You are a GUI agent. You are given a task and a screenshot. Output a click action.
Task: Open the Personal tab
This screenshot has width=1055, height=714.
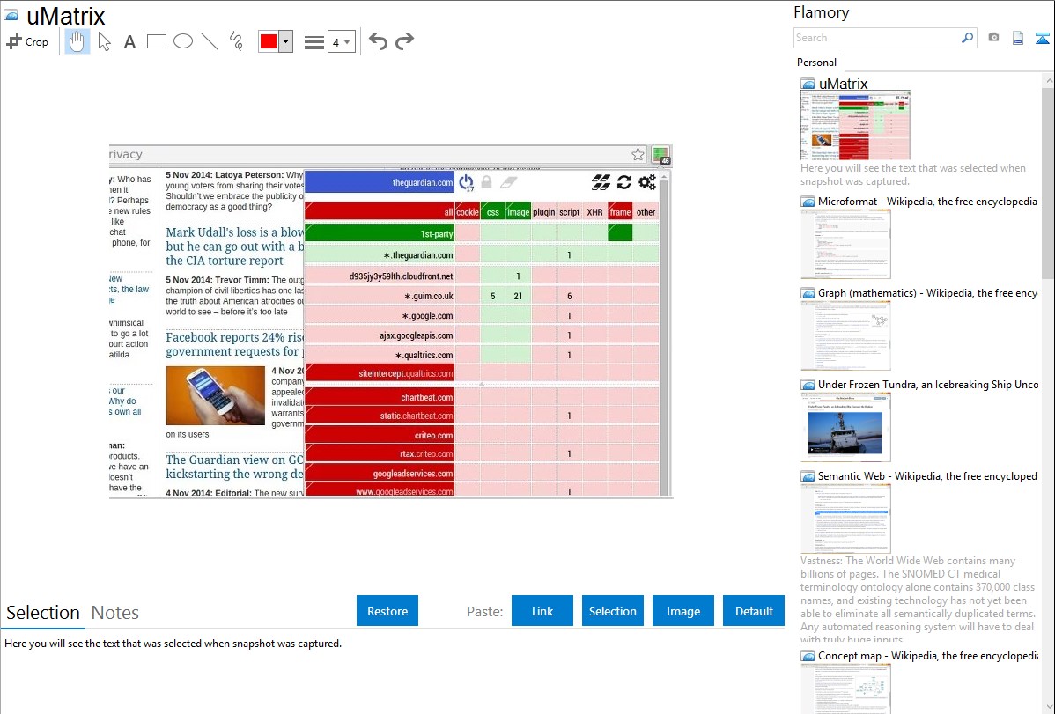point(816,63)
